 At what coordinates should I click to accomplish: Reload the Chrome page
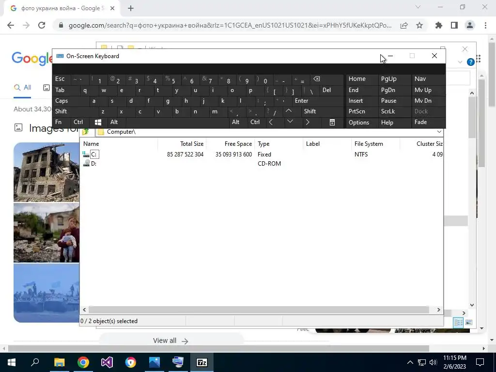pos(42,25)
